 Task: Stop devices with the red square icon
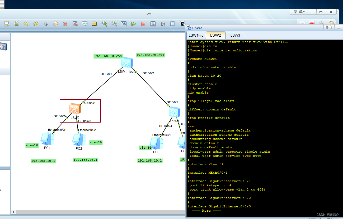click(143, 24)
